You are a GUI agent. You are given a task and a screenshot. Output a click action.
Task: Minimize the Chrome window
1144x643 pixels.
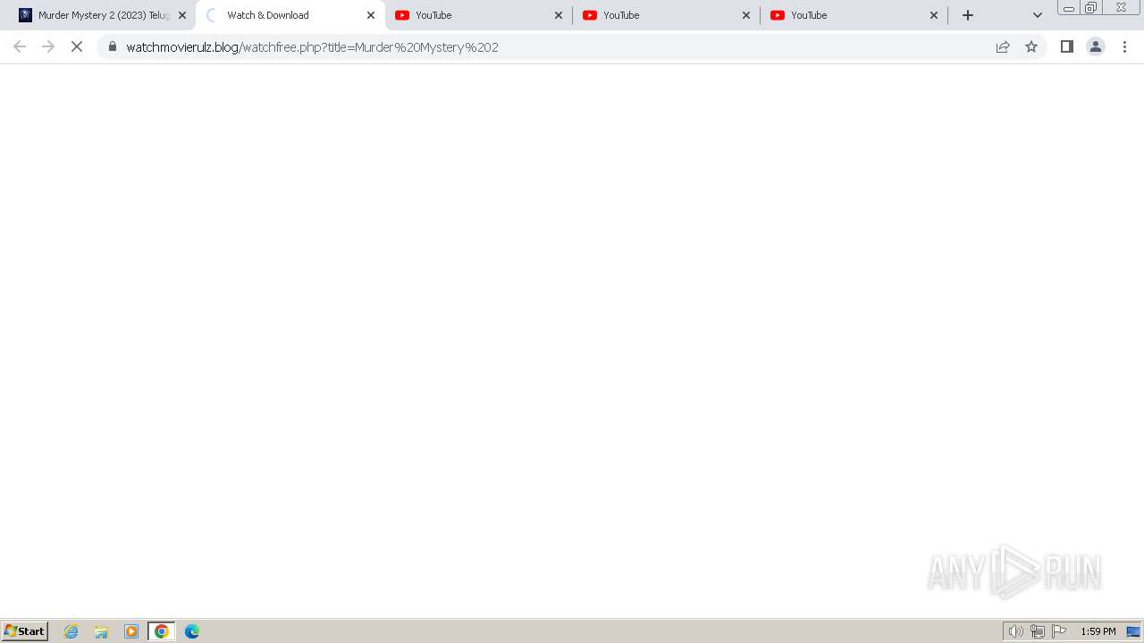[x=1069, y=8]
